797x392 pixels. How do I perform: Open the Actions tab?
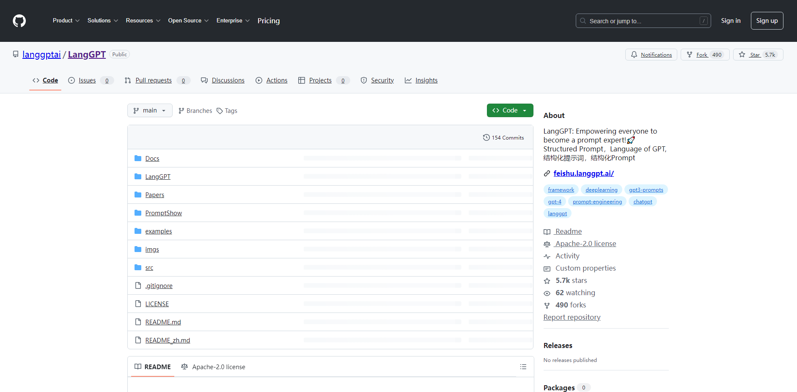272,80
